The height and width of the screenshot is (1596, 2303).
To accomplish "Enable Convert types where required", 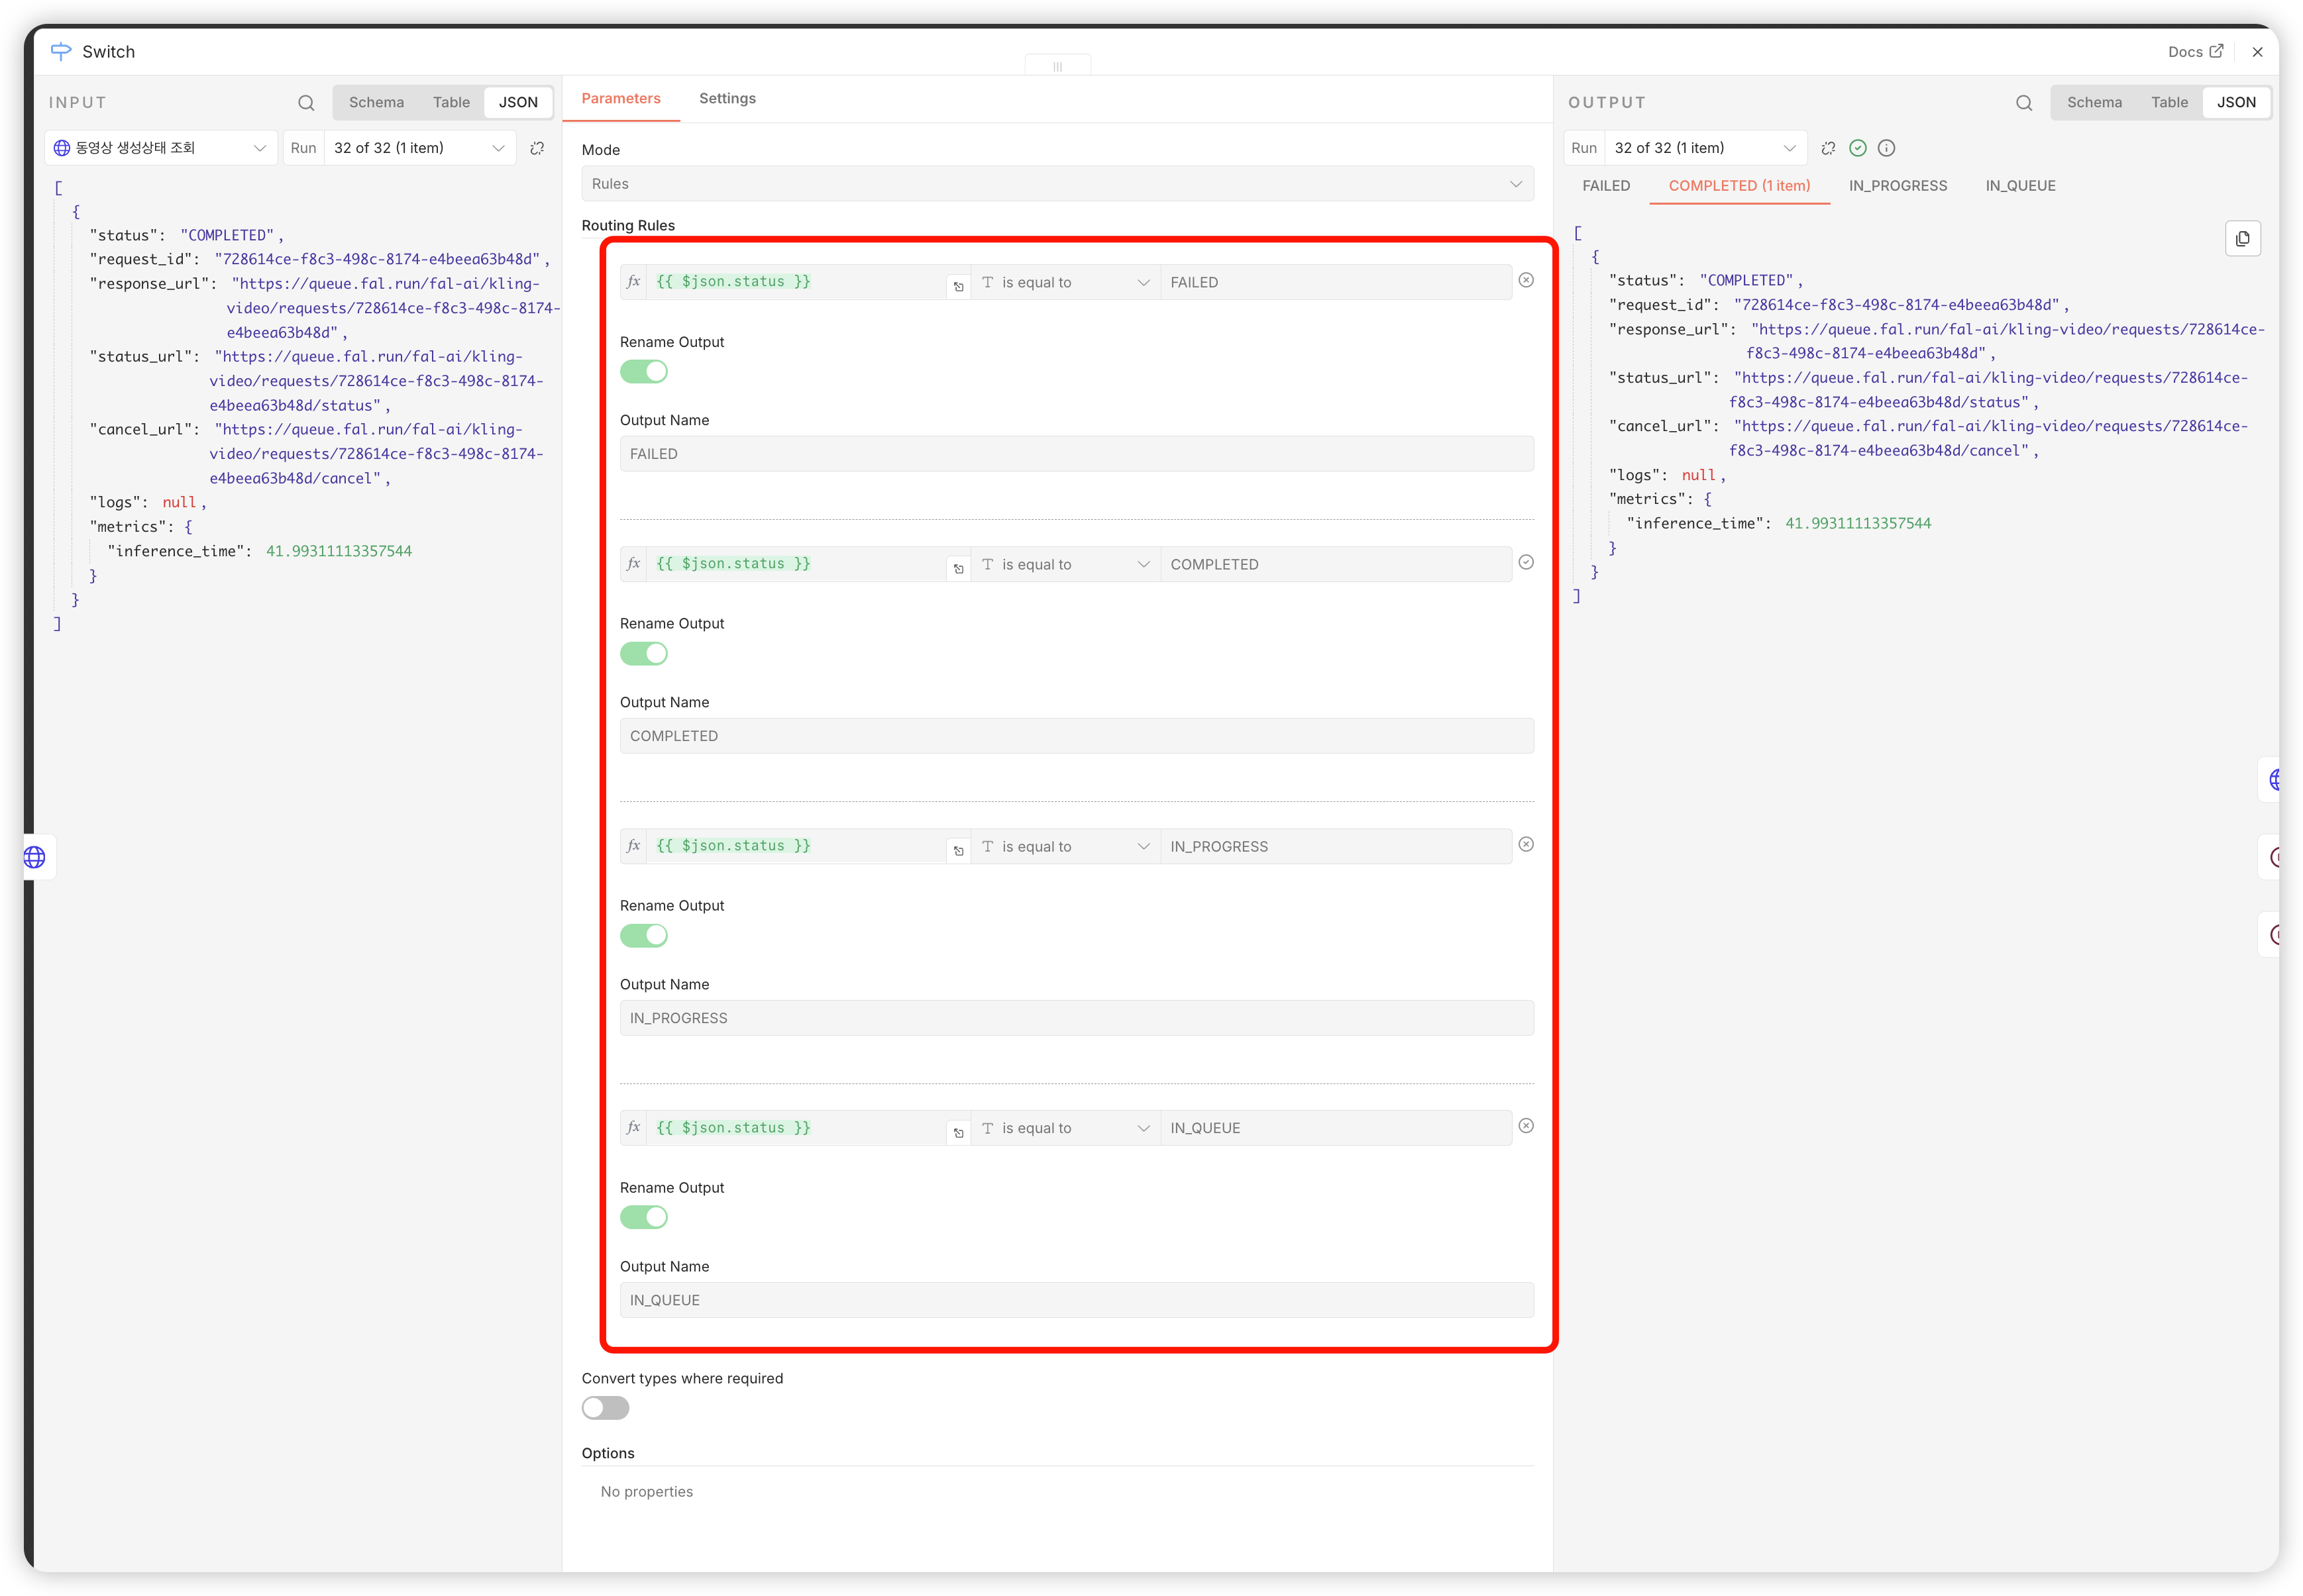I will click(606, 1408).
